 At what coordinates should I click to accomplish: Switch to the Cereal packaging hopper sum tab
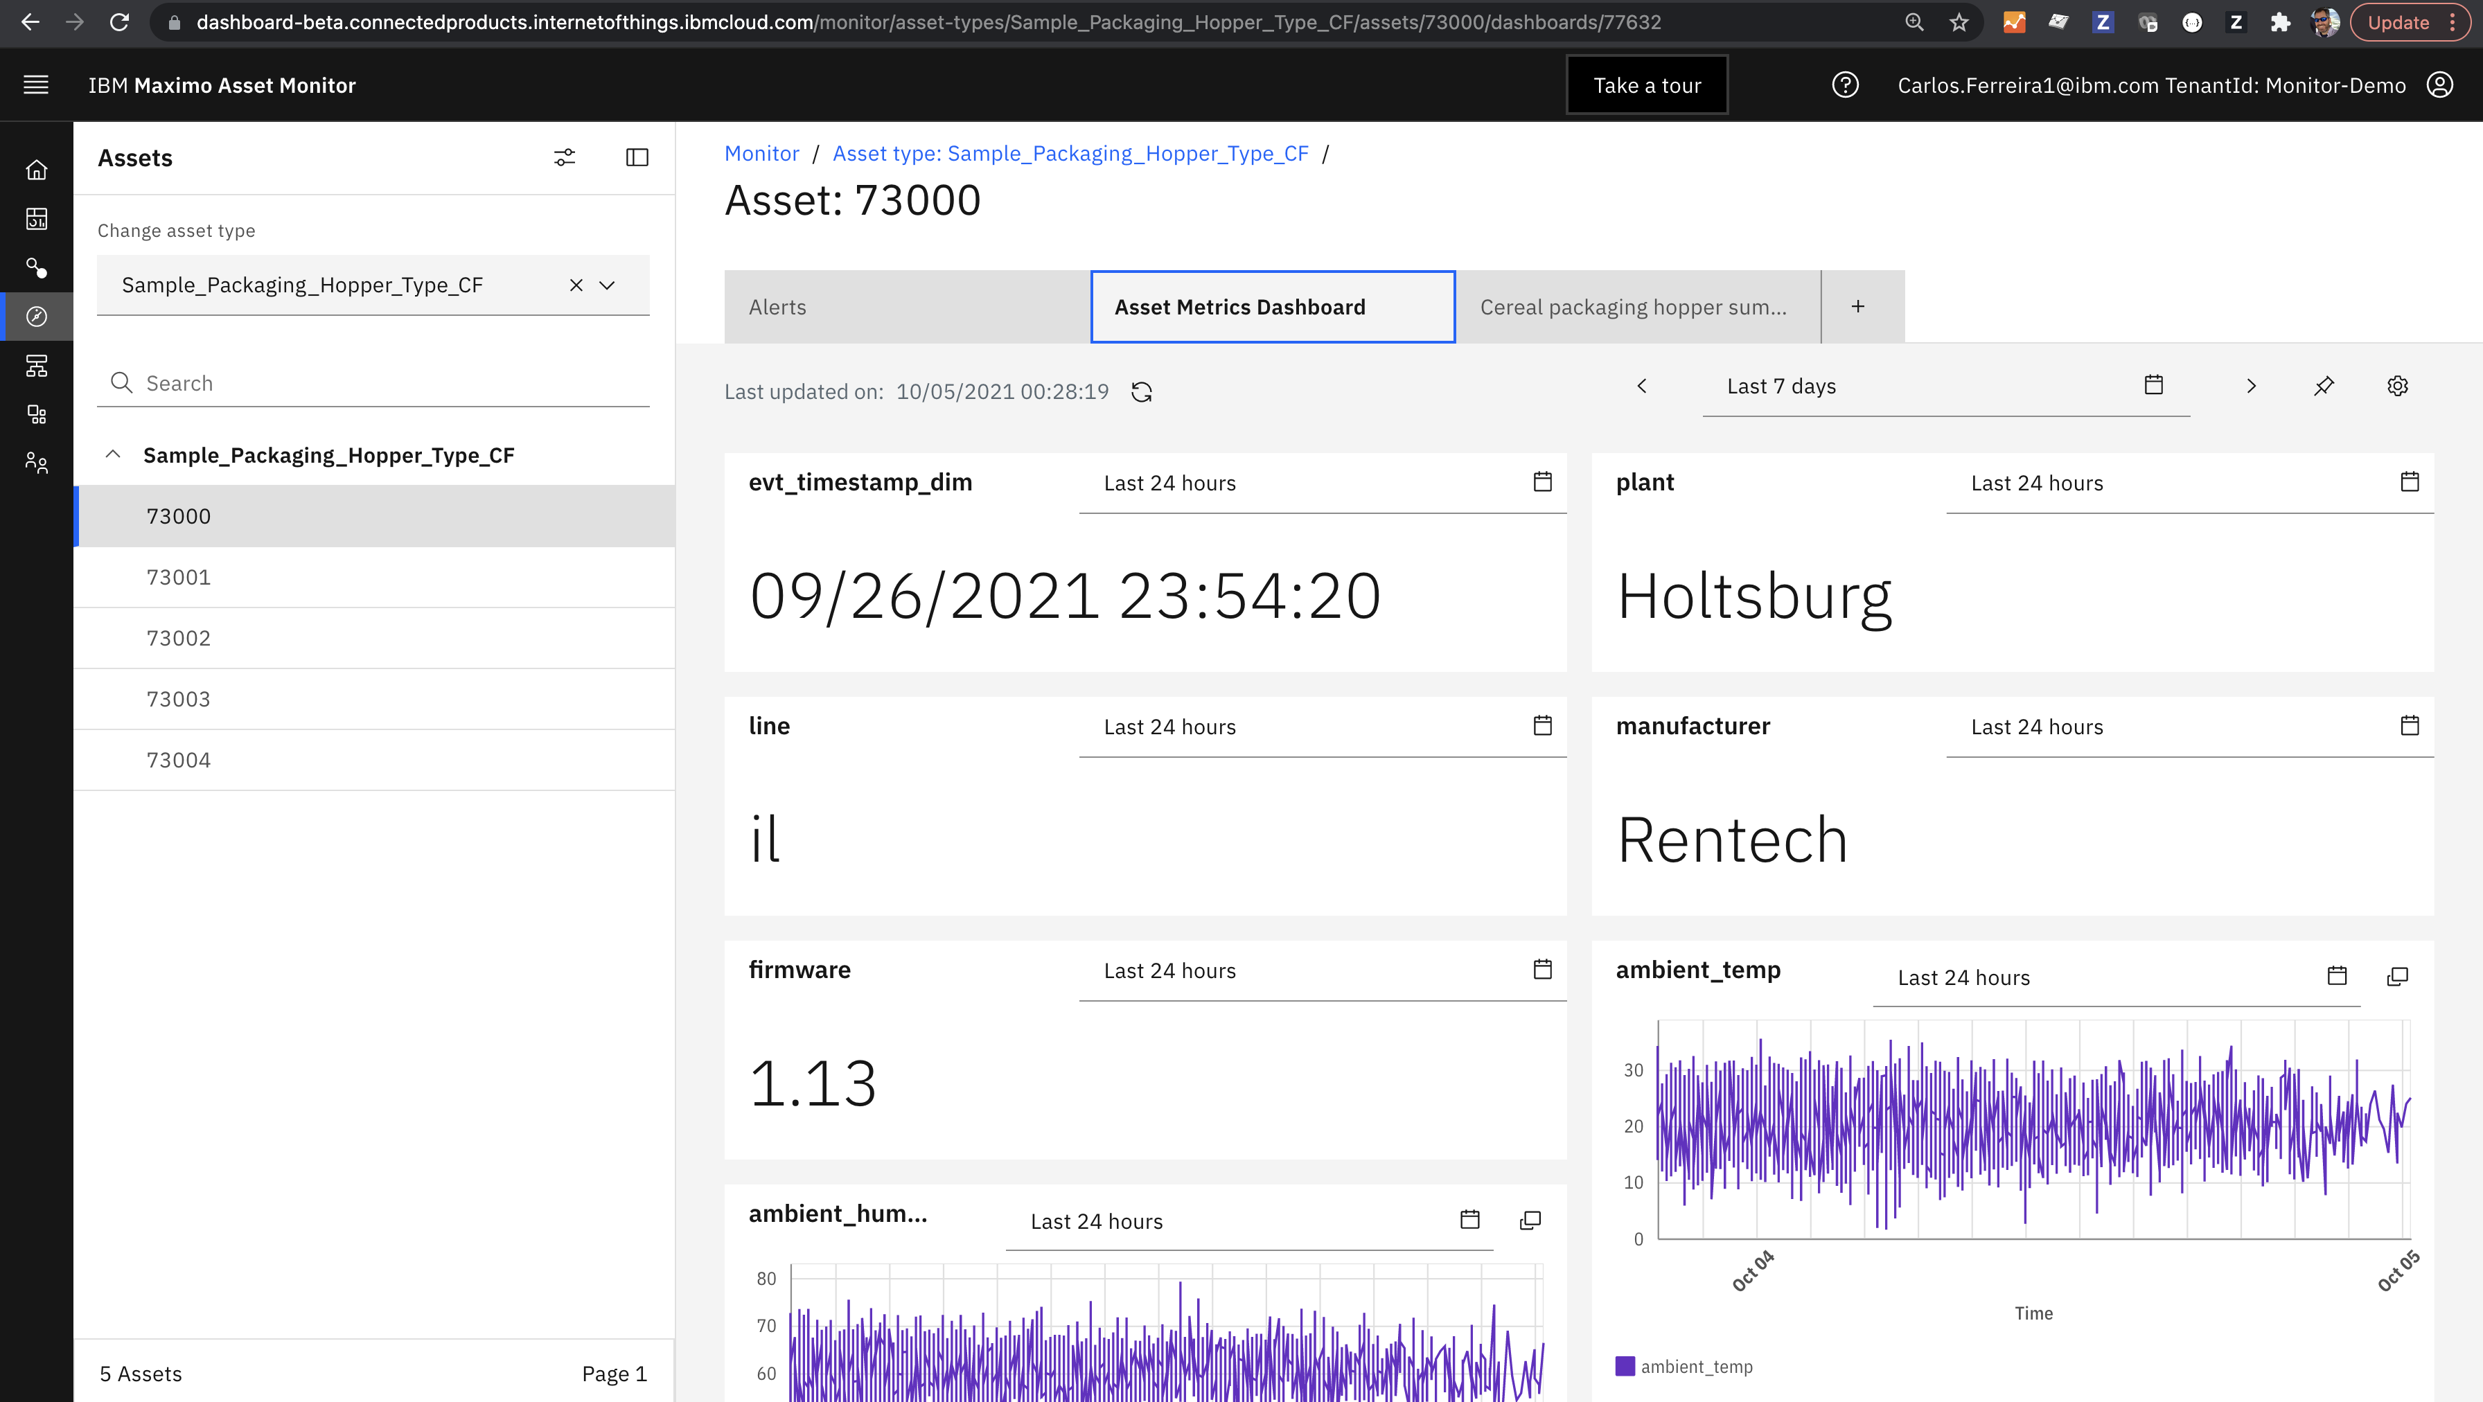coord(1632,305)
